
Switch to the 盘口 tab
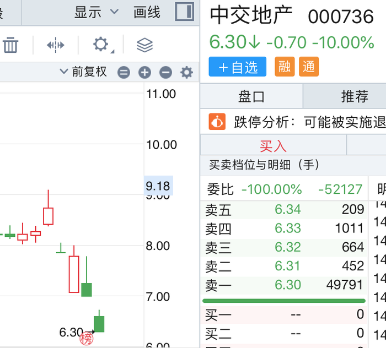point(251,97)
